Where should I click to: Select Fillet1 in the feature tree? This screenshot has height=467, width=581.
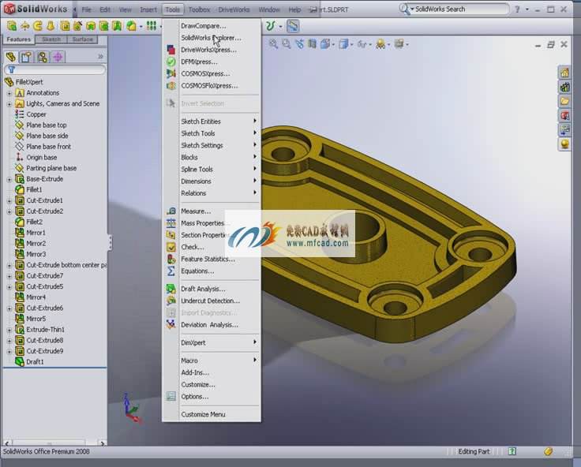[x=34, y=189]
